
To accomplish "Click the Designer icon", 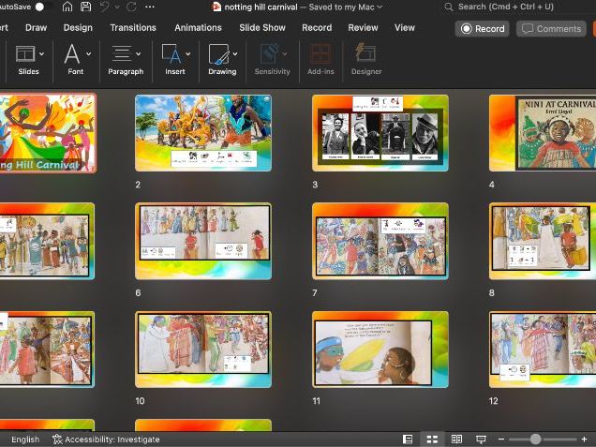I will coord(366,54).
